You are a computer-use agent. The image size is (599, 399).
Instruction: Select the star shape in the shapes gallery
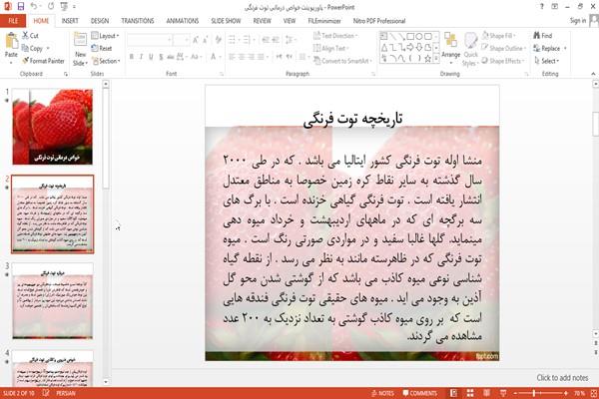pyautogui.click(x=428, y=59)
